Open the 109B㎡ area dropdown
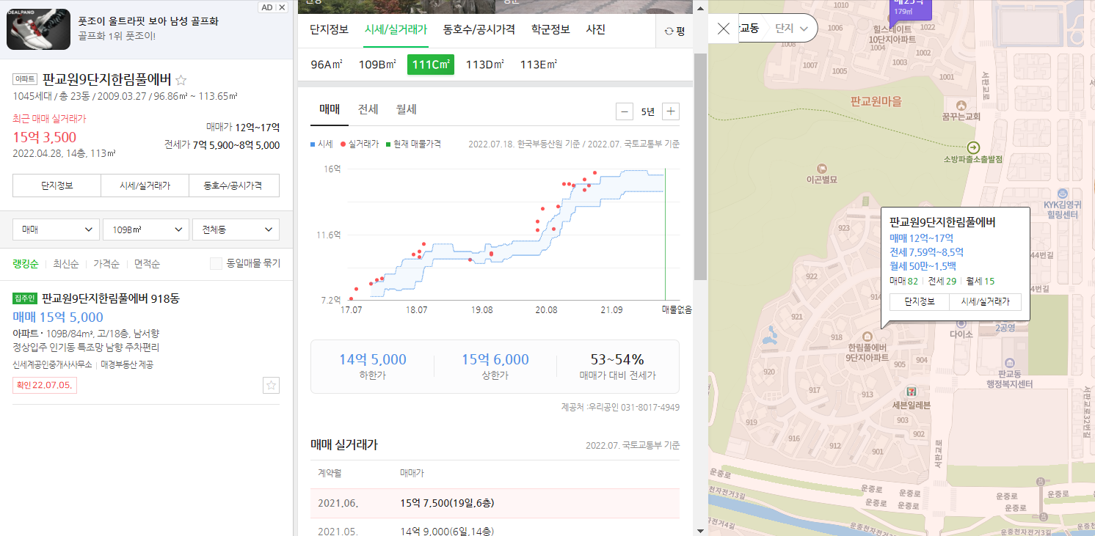 tap(146, 230)
